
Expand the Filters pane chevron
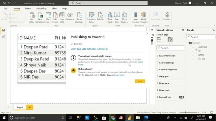pyautogui.click(x=152, y=30)
